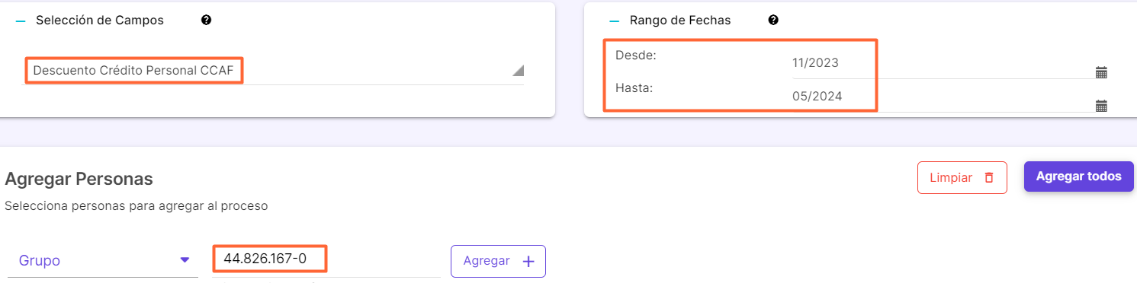
Task: Click the Limpiar button
Action: [962, 177]
